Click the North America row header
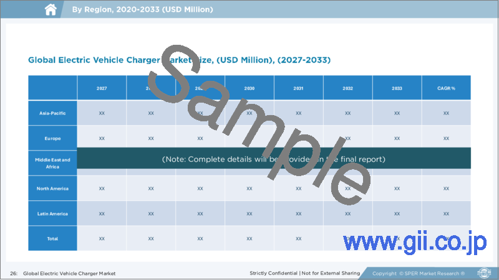This screenshot has height=280, width=499. (x=52, y=188)
